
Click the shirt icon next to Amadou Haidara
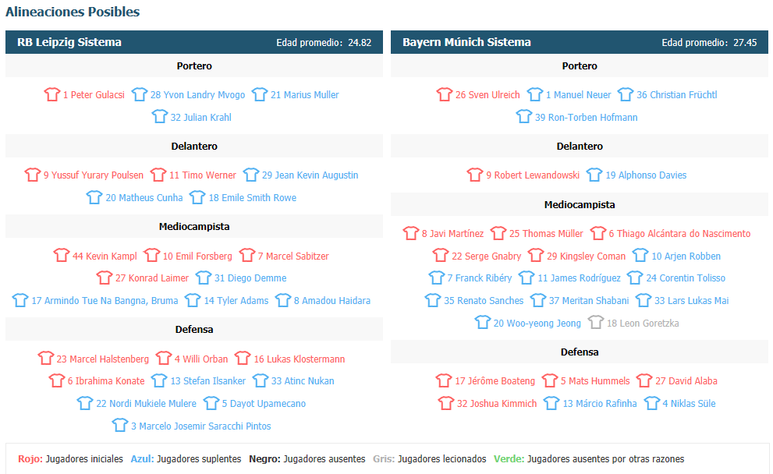tap(283, 300)
